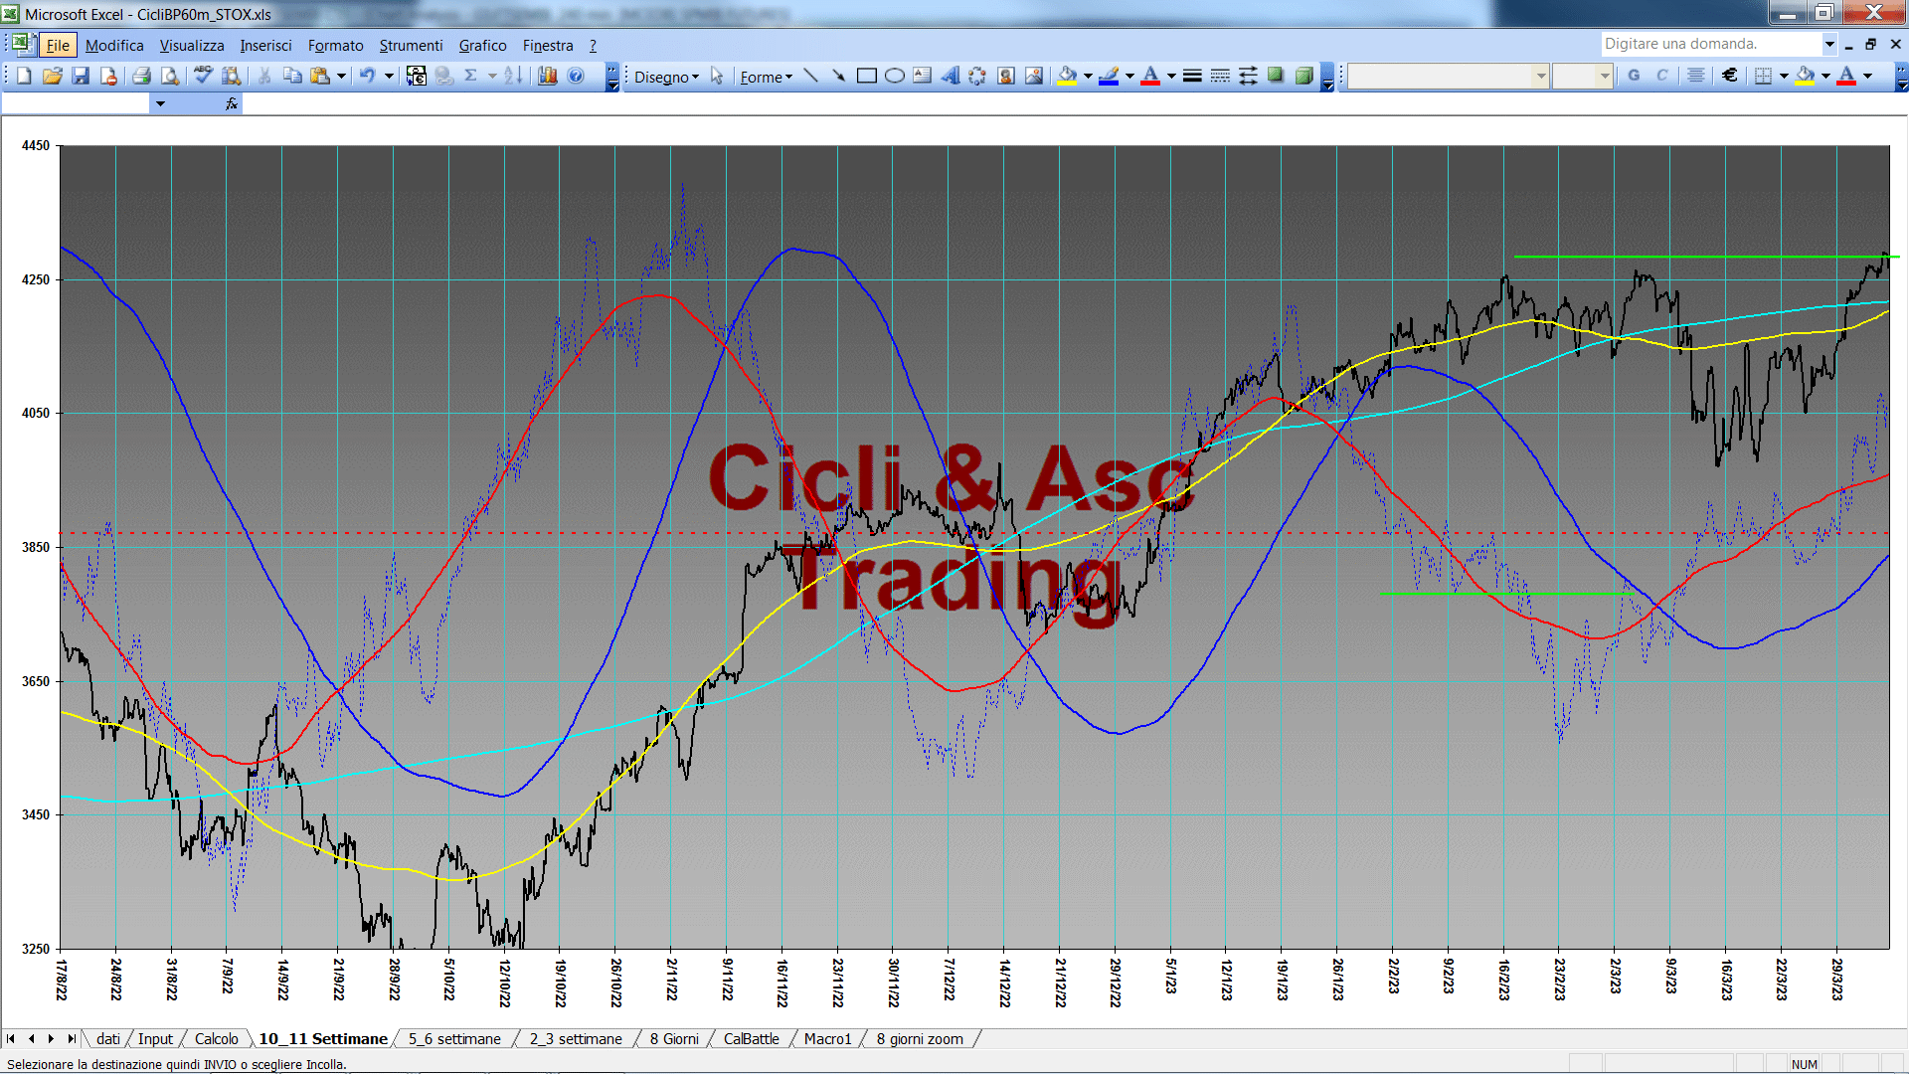The width and height of the screenshot is (1909, 1074).
Task: Click the Copy icon
Action: pos(292,76)
